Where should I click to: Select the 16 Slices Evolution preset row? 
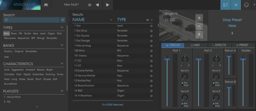[113, 86]
